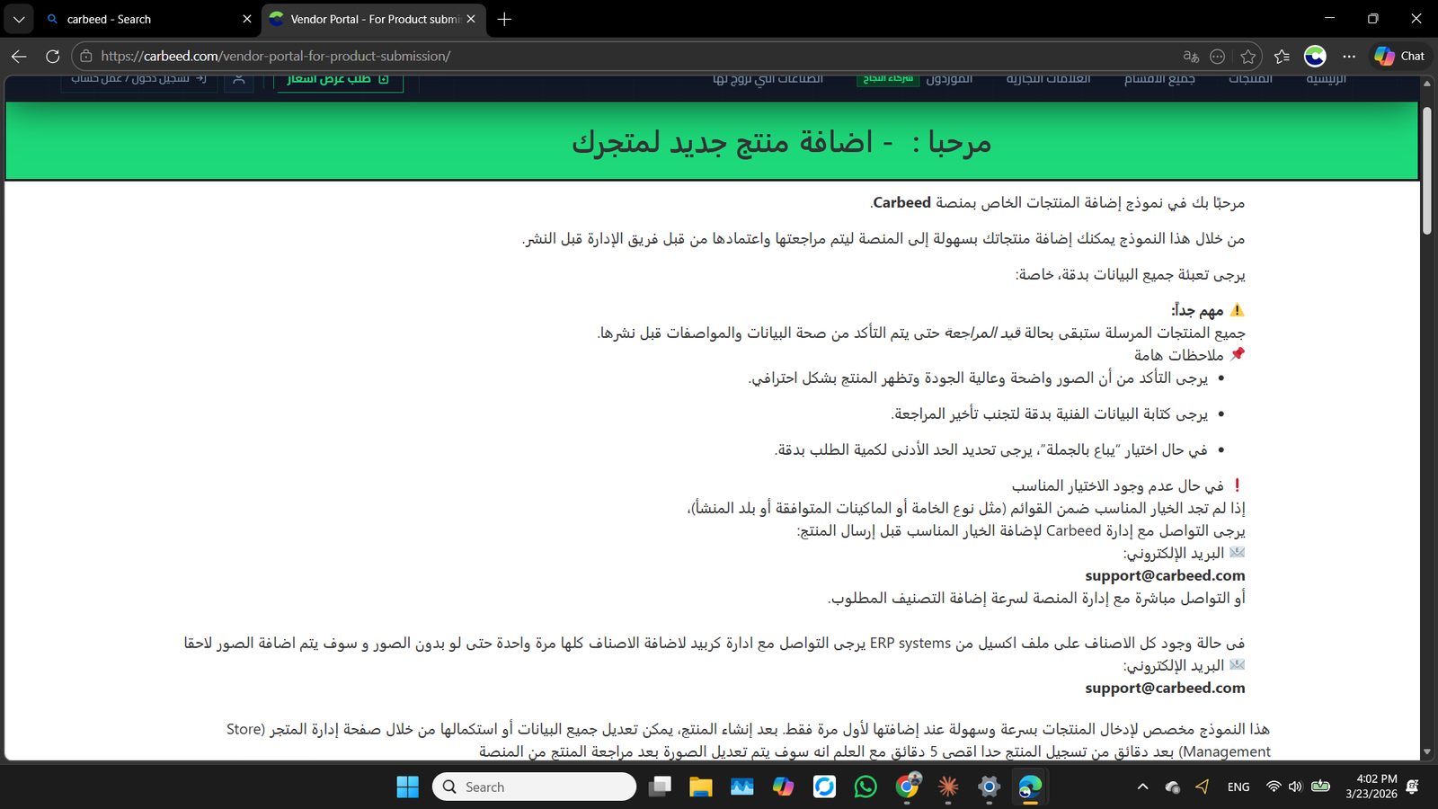This screenshot has height=809, width=1438.
Task: Click the first support@carbeed.com email link
Action: [1165, 575]
